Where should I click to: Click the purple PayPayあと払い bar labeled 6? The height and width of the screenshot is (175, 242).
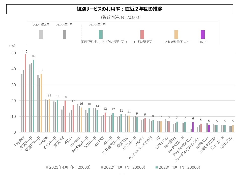192,127
